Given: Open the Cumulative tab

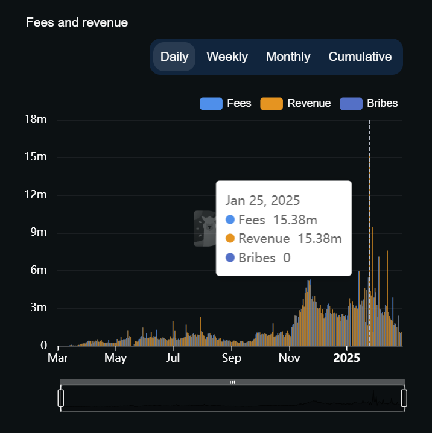Looking at the screenshot, I should pyautogui.click(x=360, y=57).
